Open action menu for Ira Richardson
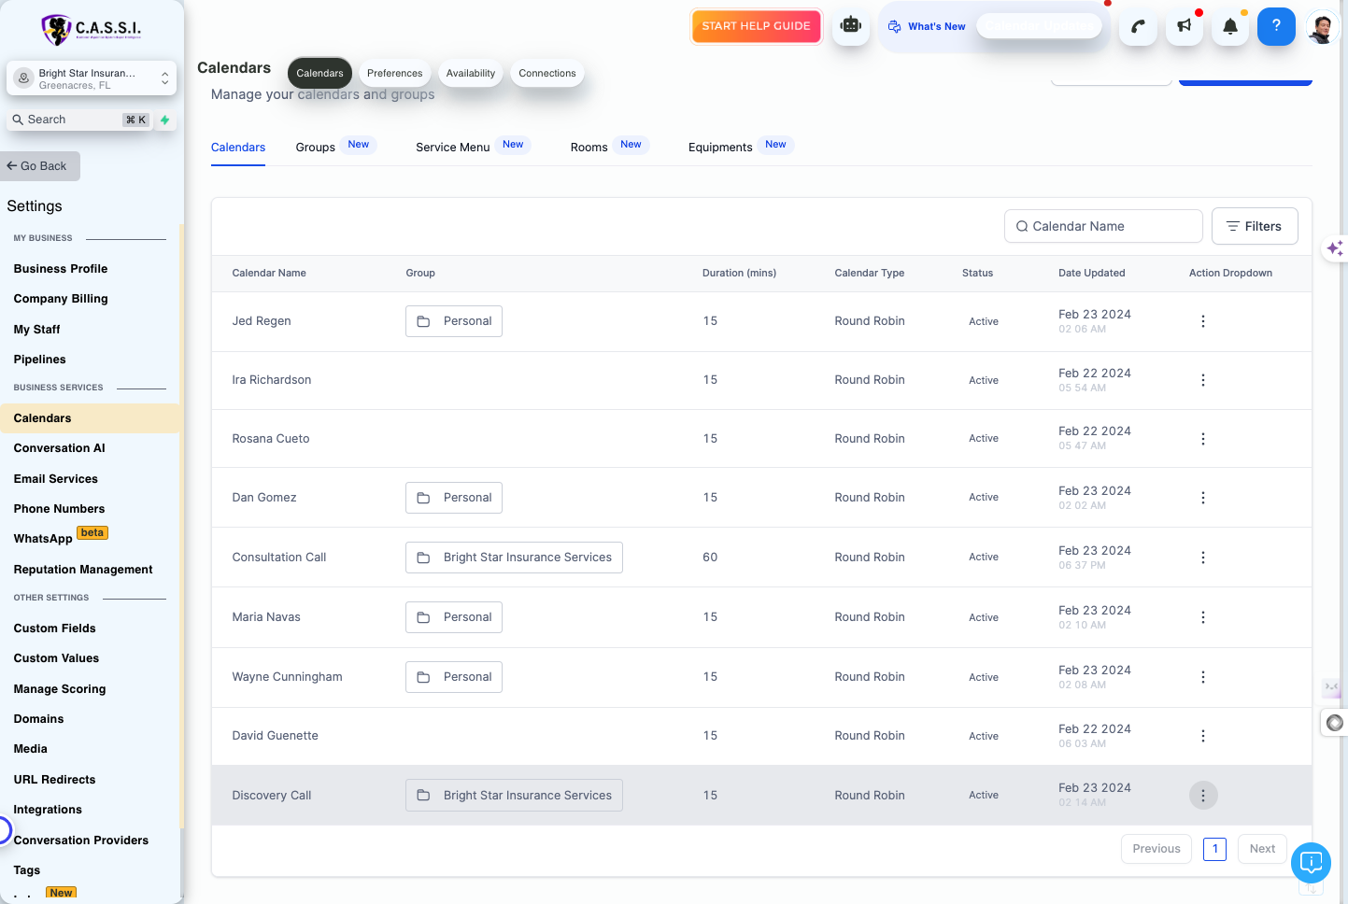Screen dimensions: 1348x904 1203,380
